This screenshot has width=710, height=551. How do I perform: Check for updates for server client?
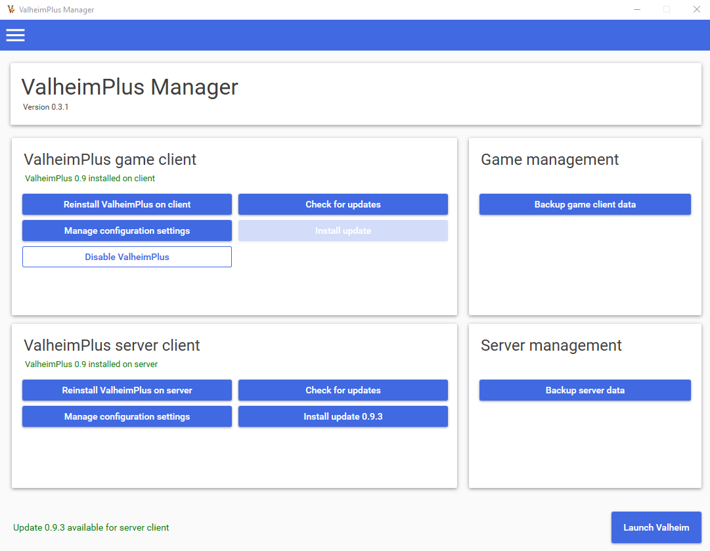point(343,390)
